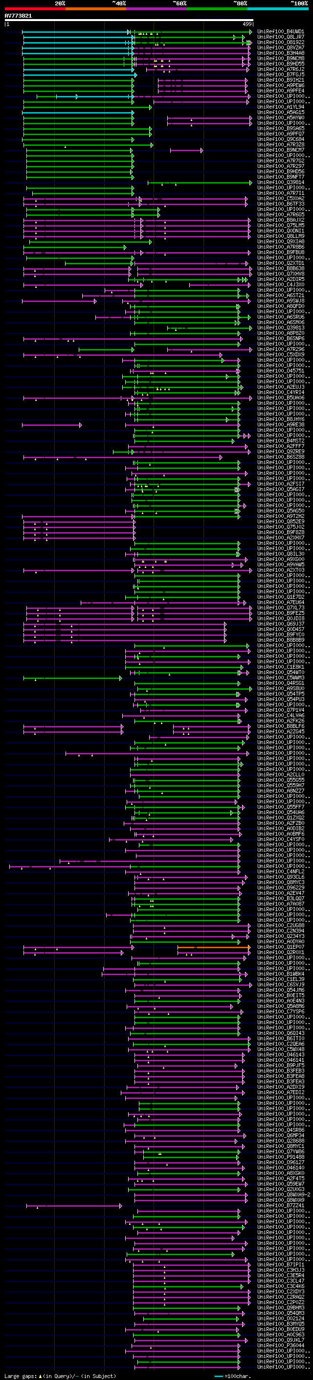Open hit UniRef100_B3H4A8
Image resolution: width=313 pixels, height=1380 pixels.
pyautogui.click(x=281, y=53)
